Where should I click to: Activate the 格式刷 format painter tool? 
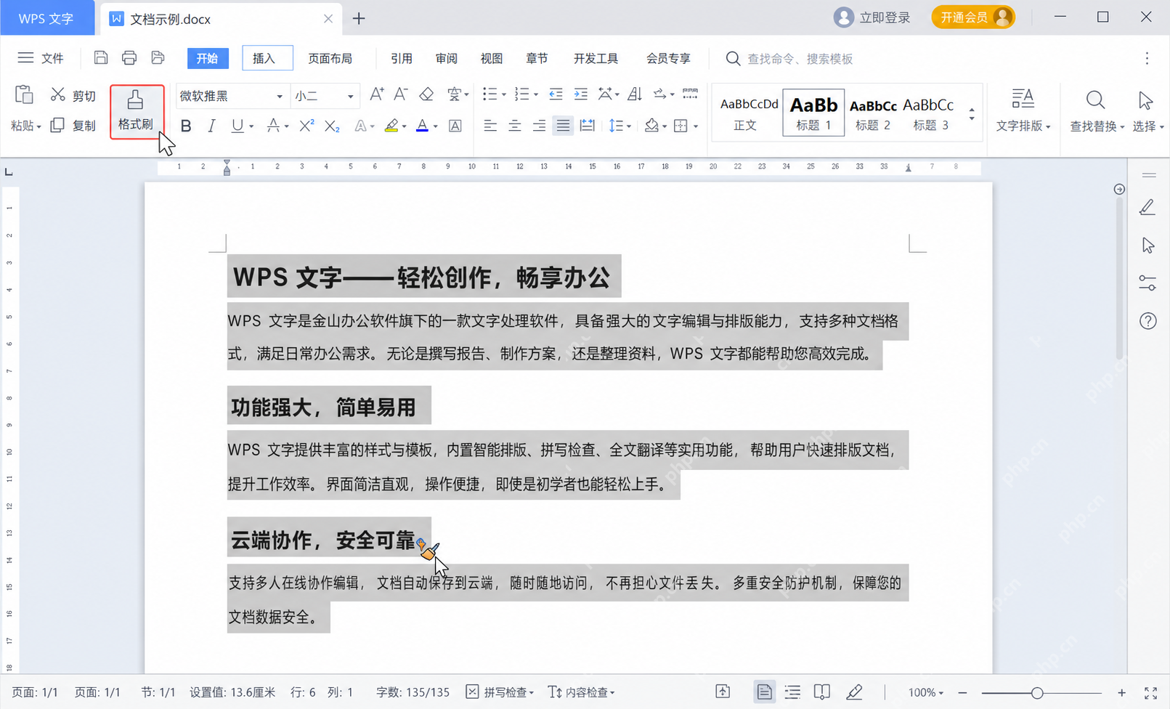137,111
